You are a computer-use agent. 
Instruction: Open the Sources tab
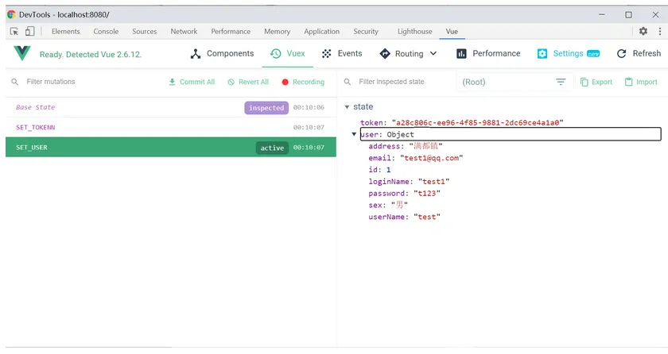(x=145, y=32)
